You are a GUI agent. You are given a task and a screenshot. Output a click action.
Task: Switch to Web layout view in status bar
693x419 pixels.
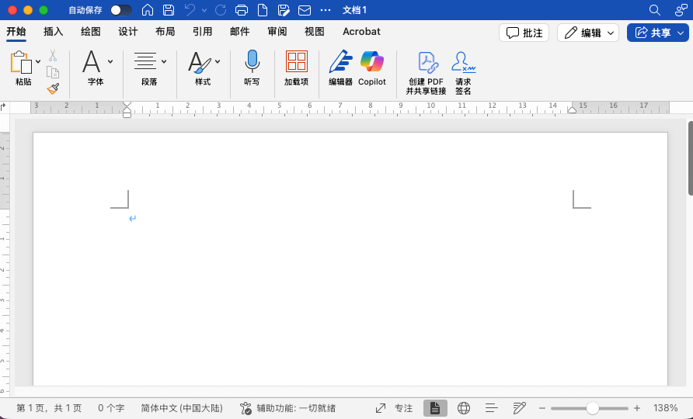click(464, 408)
